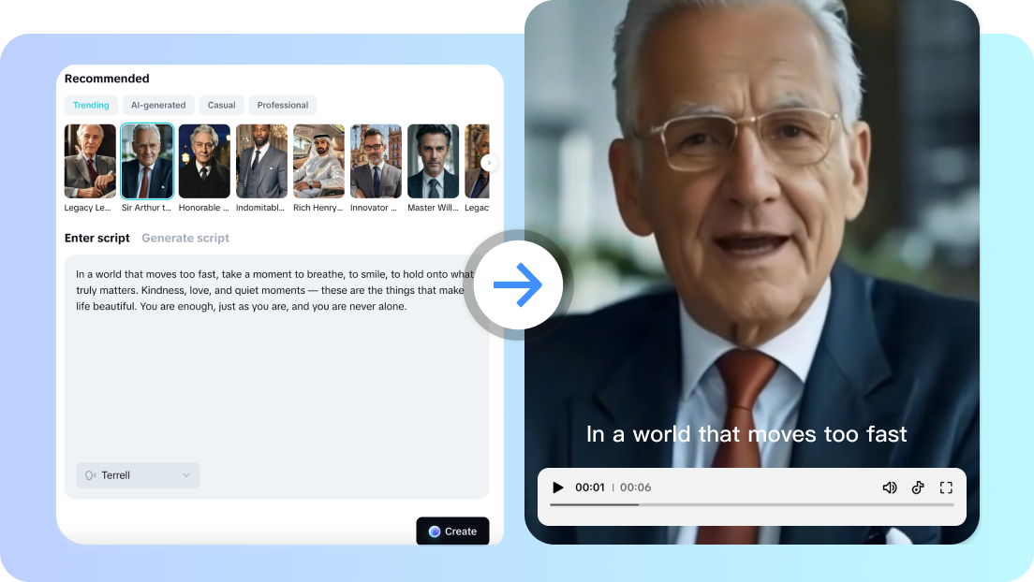The width and height of the screenshot is (1034, 582).
Task: Switch to the Enter script tab
Action: [x=97, y=238]
